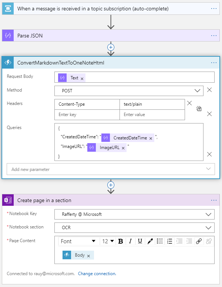Open ellipsis menu for Create page step
The height and width of the screenshot is (287, 222).
tap(214, 200)
